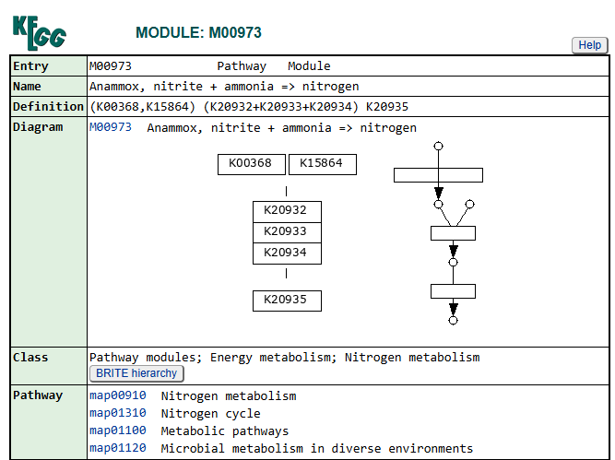The image size is (615, 460).
Task: Click the middle reaction rectangle in diagram
Action: click(x=453, y=233)
